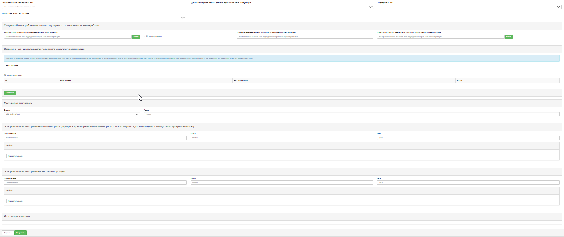Click the blue notice about пункт 245-2
This screenshot has height=237, width=564.
tap(282, 58)
